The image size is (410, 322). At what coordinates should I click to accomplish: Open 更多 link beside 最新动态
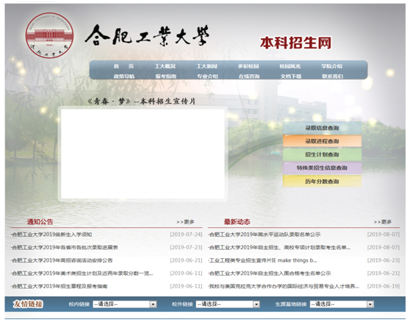point(383,222)
